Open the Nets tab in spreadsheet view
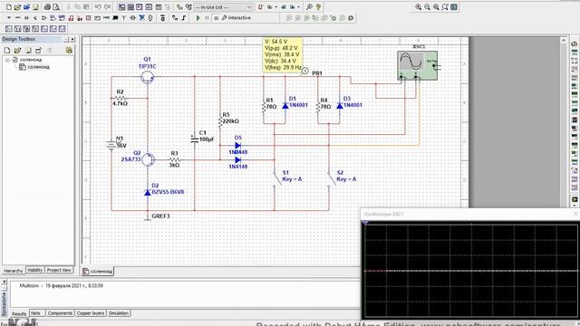Viewport: 580px width, 326px height. click(x=36, y=313)
